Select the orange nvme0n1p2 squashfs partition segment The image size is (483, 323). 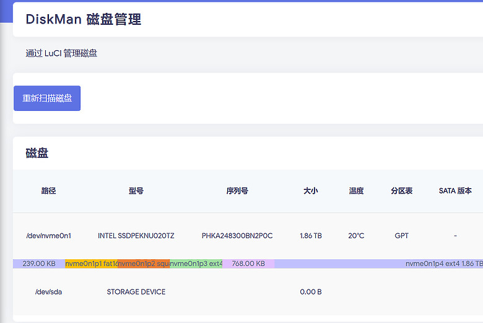[143, 264]
